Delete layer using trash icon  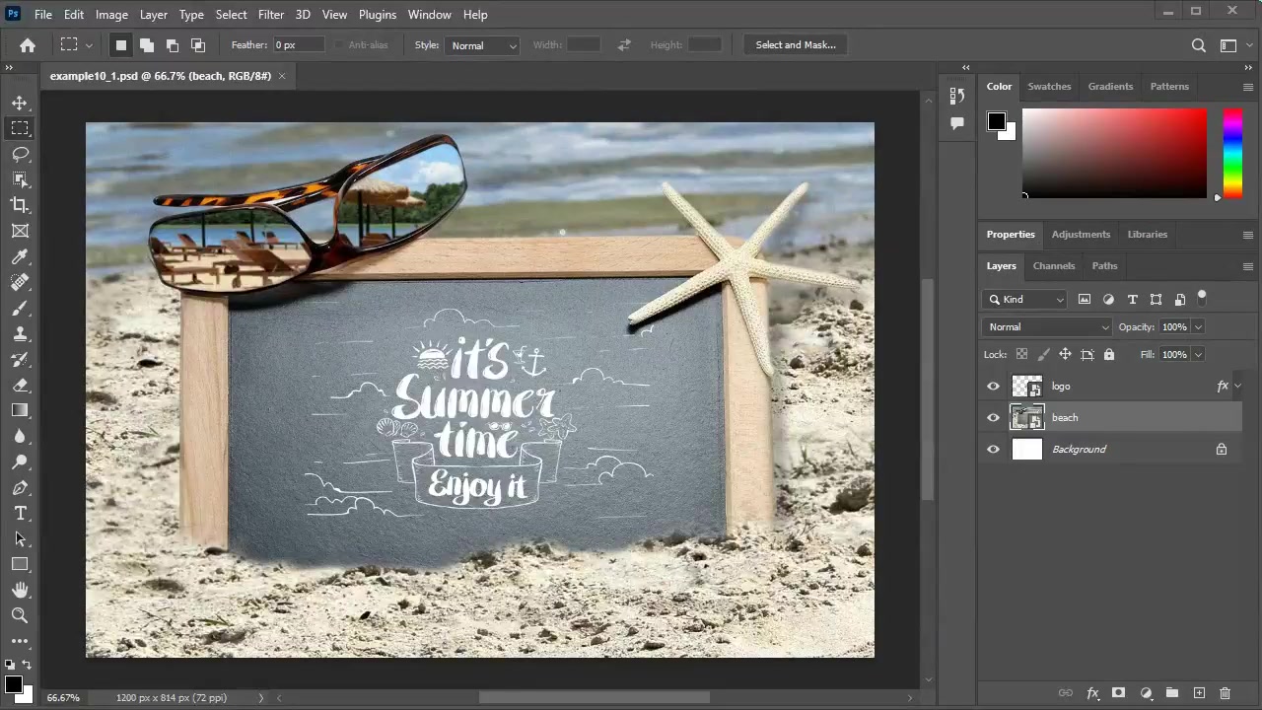tap(1225, 693)
